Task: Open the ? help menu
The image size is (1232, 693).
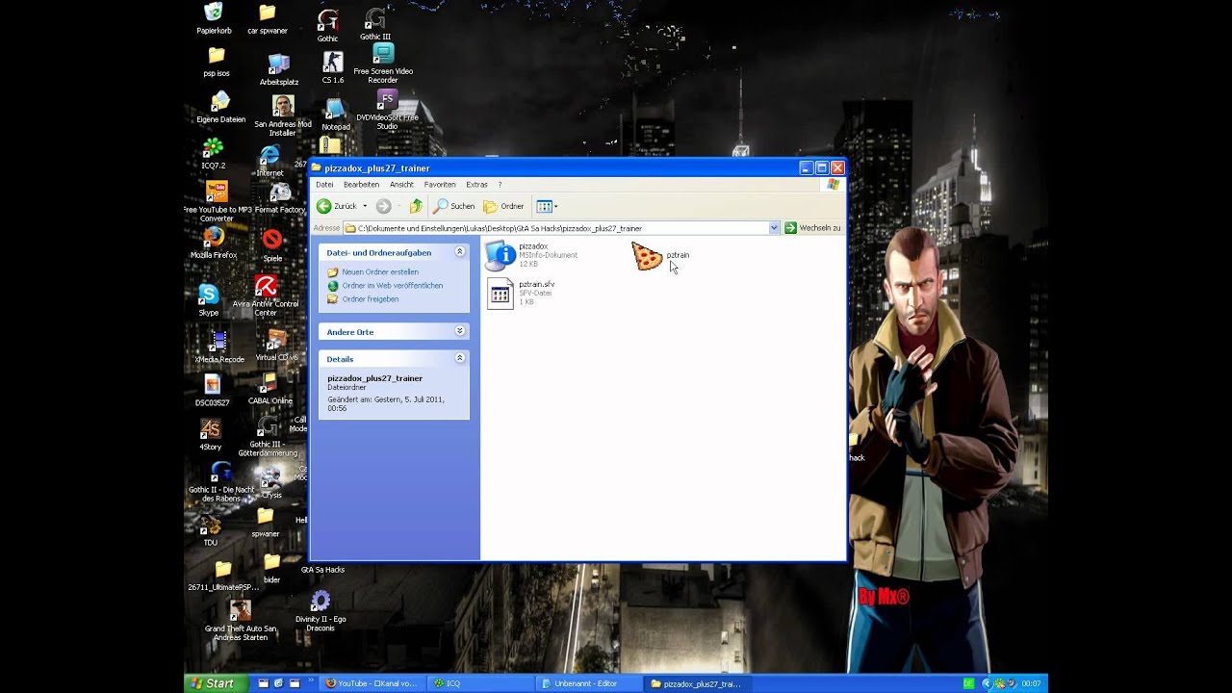Action: coord(500,184)
